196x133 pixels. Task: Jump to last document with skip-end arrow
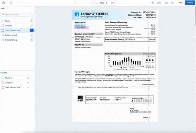pos(86,3)
